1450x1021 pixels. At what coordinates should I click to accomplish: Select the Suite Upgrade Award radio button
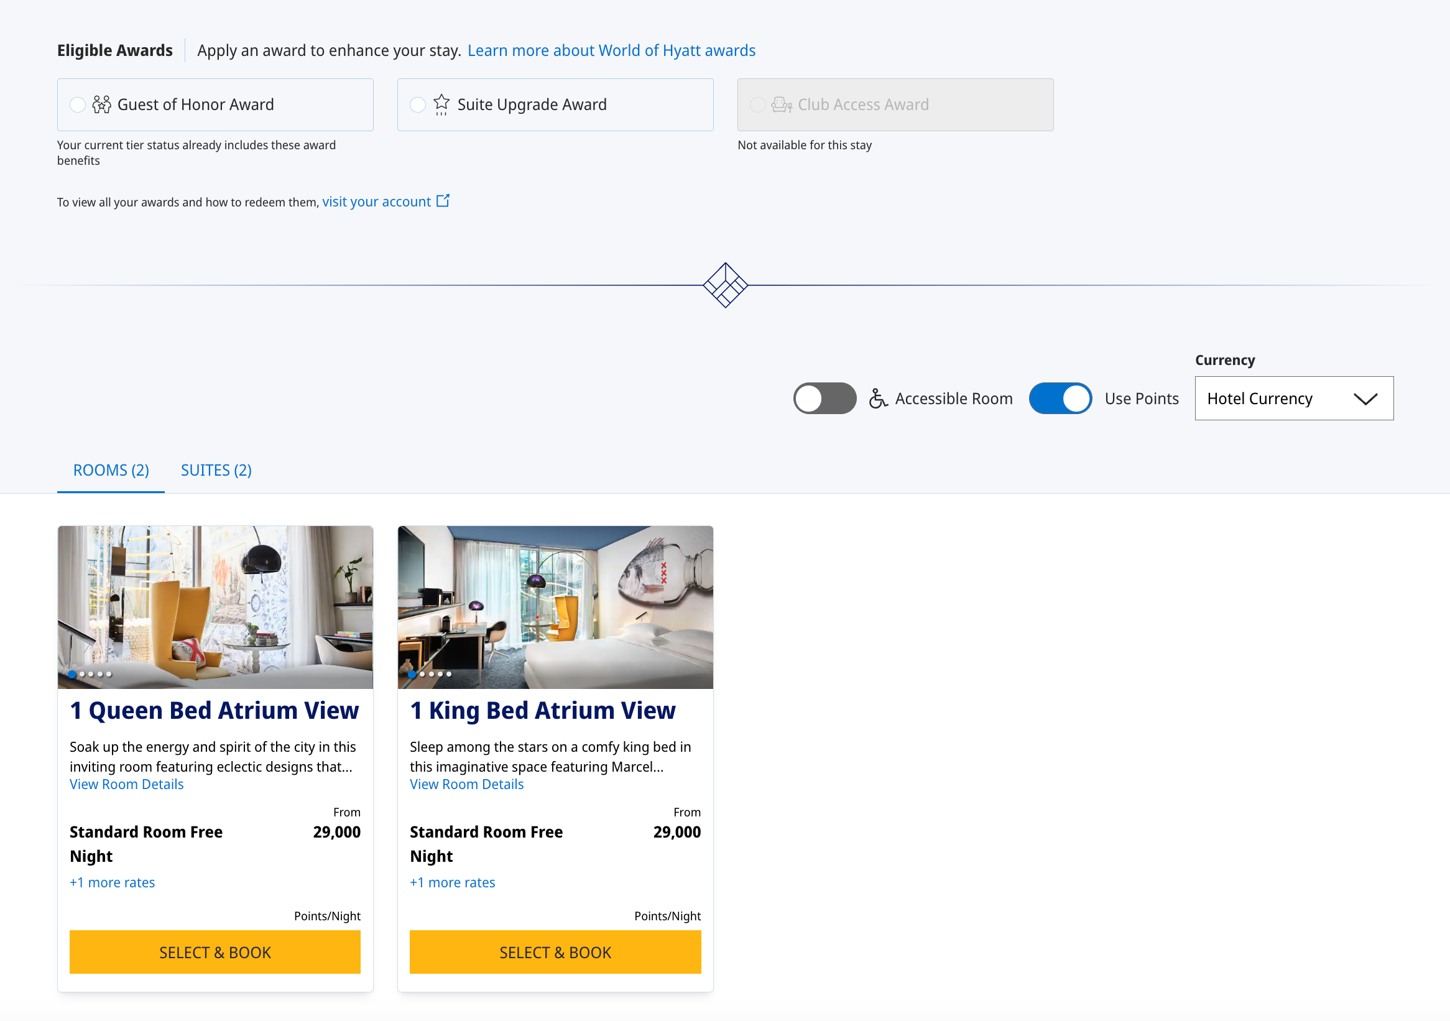(417, 105)
